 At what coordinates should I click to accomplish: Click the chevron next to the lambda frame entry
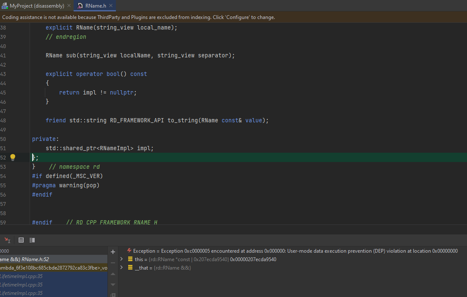[x=121, y=267]
